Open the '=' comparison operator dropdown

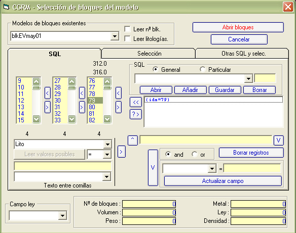(107, 155)
